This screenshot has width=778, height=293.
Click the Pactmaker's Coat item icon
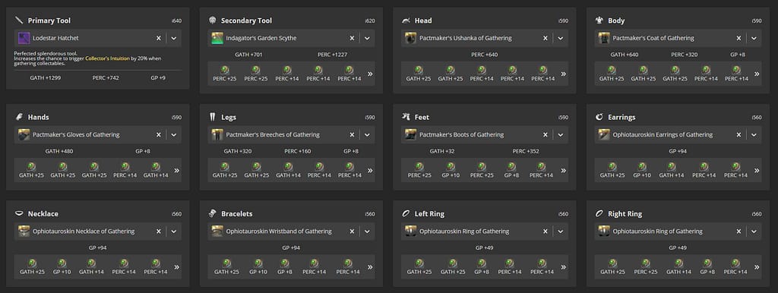604,38
